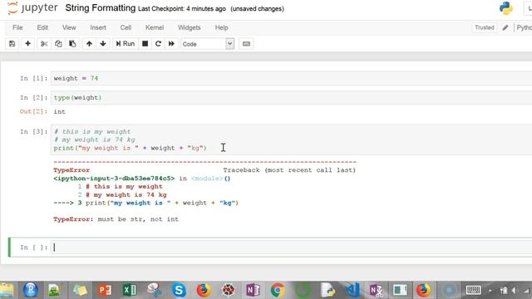Click the pencil edit mode icon
This screenshot has width=532, height=299.
pyautogui.click(x=505, y=27)
